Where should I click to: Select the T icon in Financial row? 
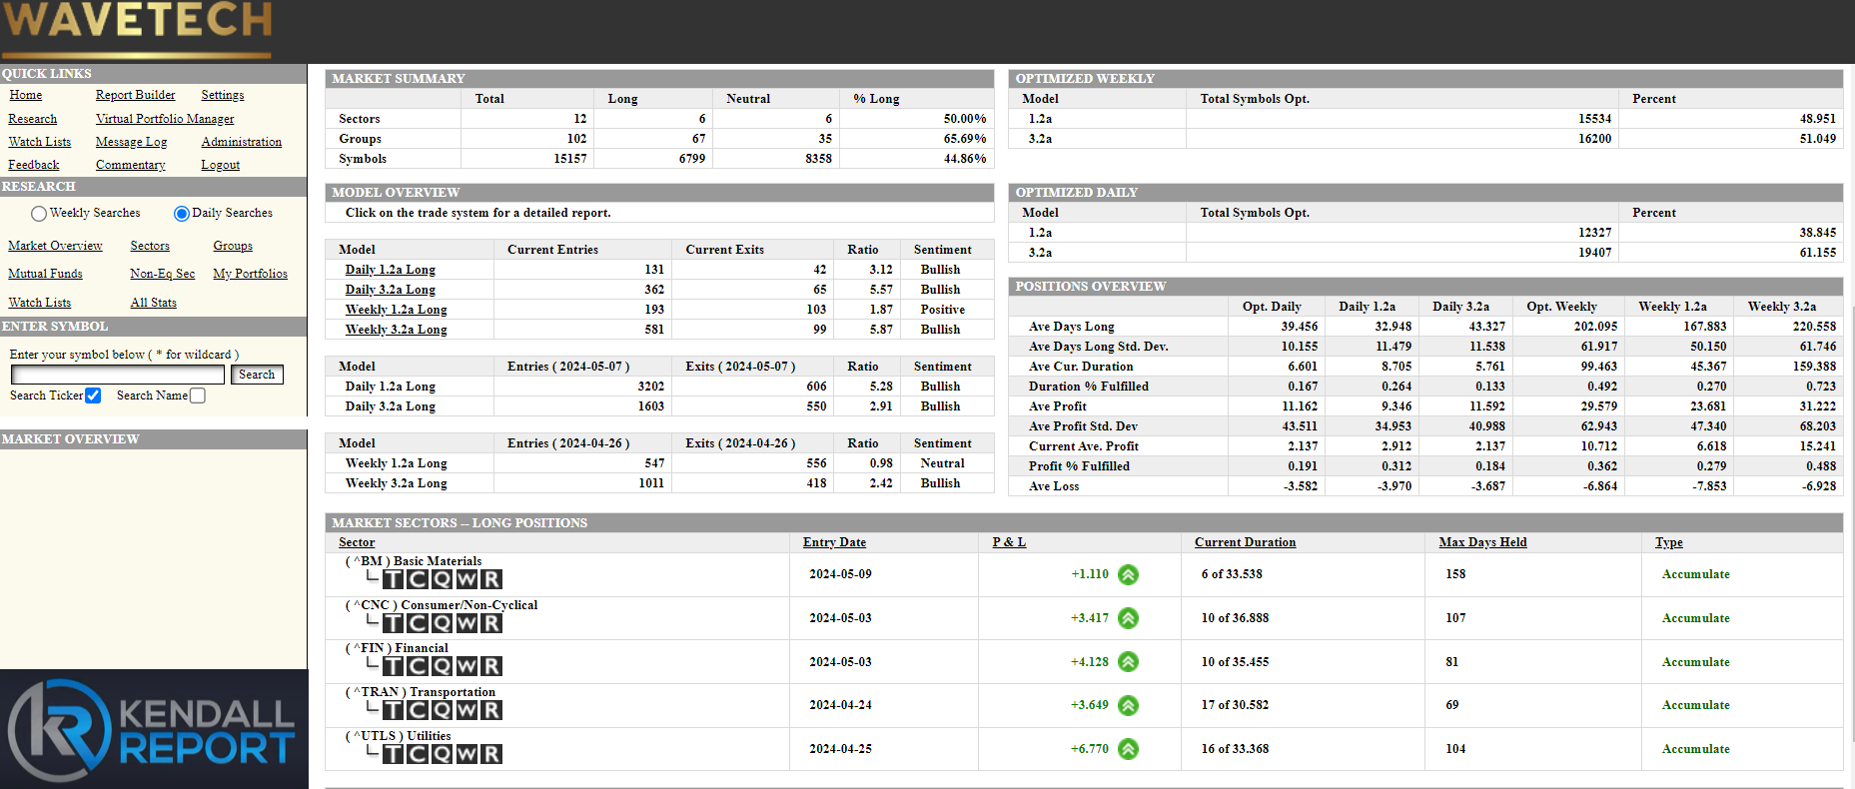[394, 666]
